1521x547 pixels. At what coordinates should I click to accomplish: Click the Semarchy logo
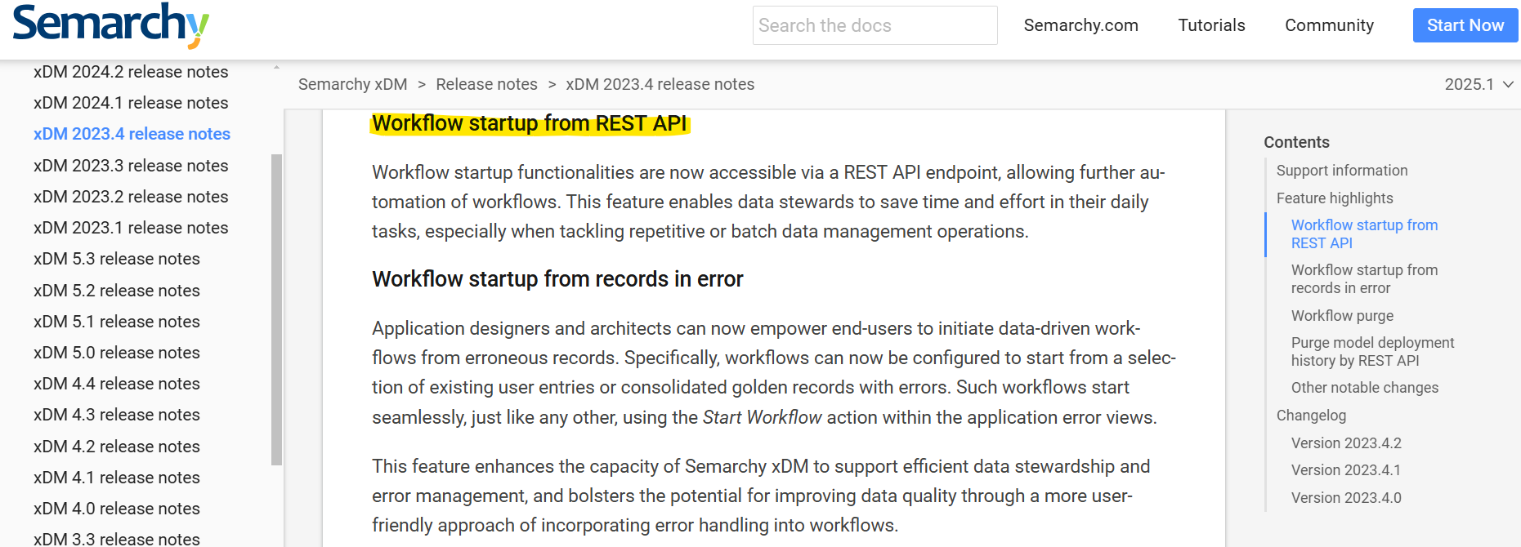(111, 24)
